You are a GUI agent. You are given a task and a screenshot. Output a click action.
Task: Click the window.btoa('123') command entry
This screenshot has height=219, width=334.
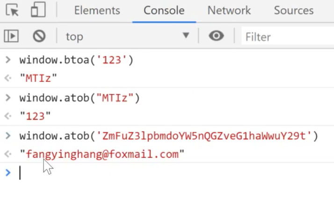pos(76,60)
